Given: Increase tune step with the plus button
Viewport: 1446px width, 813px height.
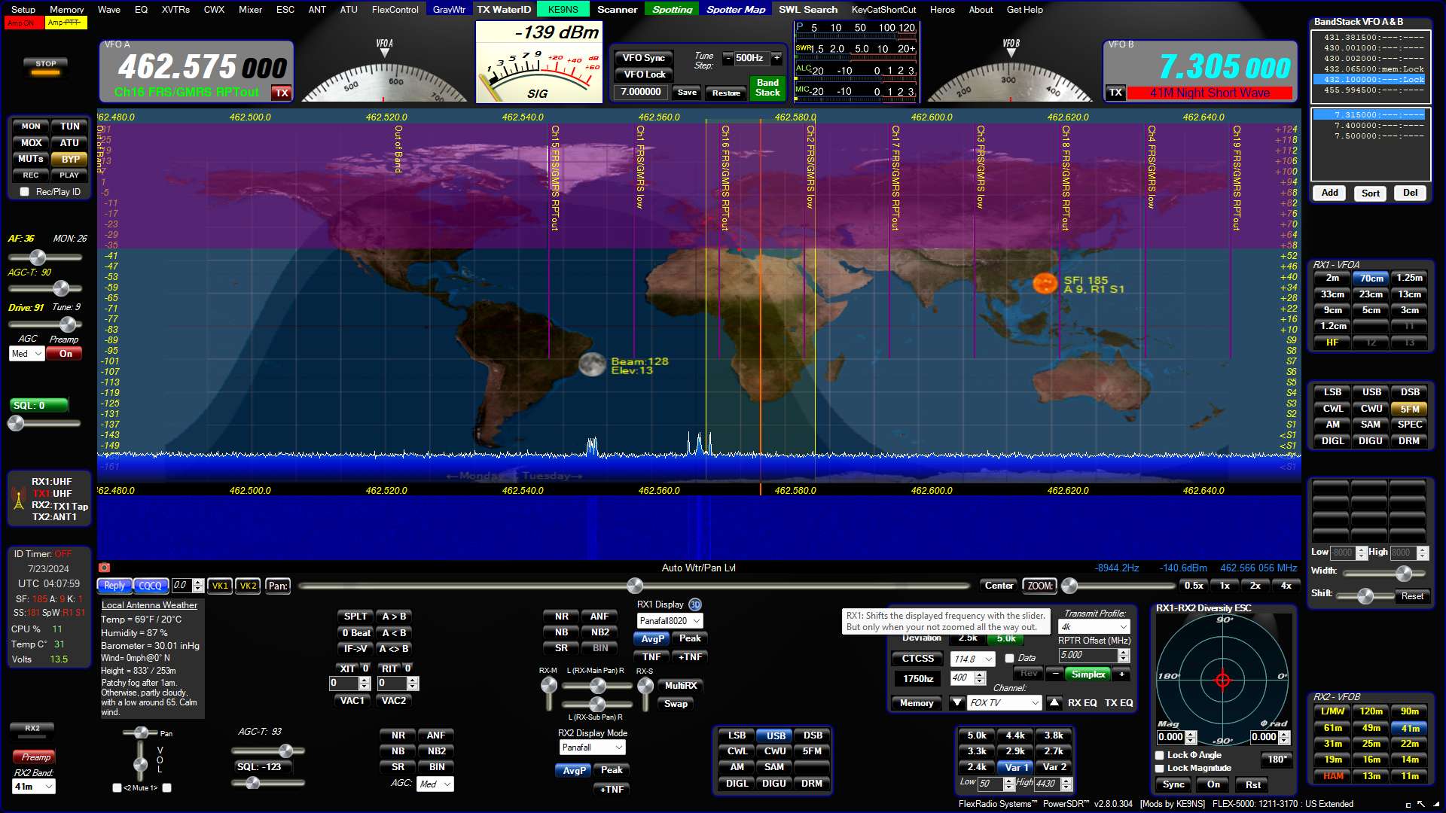Looking at the screenshot, I should pos(777,58).
